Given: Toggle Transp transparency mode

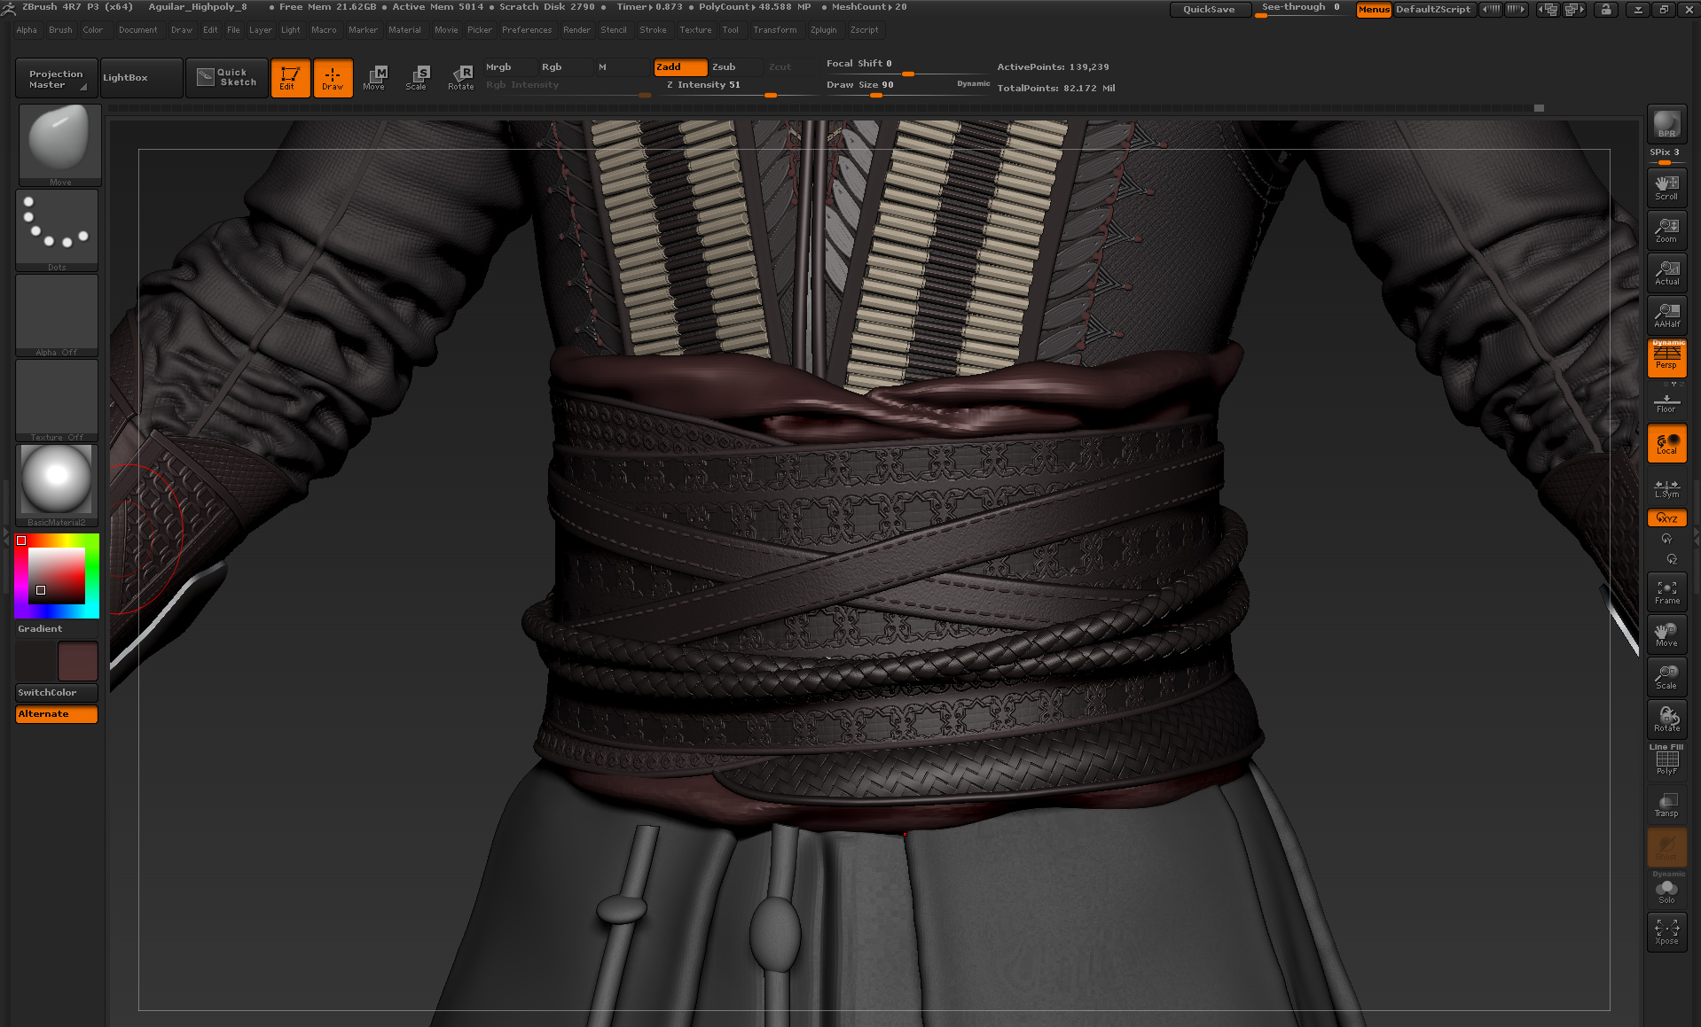Looking at the screenshot, I should pyautogui.click(x=1666, y=805).
